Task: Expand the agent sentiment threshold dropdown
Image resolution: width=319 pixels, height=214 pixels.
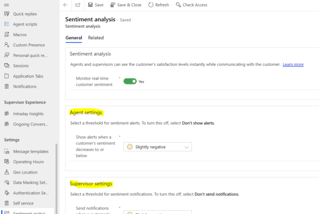Action: (x=157, y=147)
